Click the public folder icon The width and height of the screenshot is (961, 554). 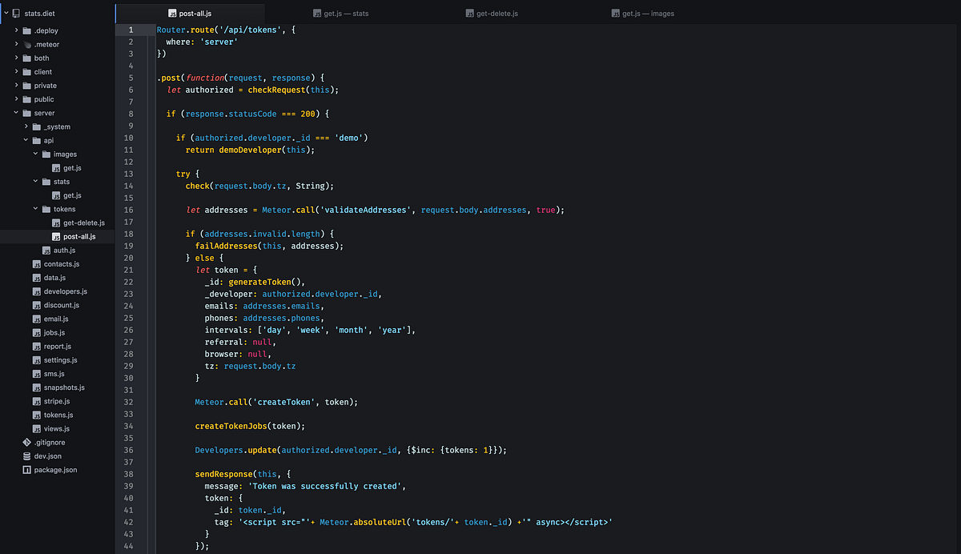coord(26,99)
